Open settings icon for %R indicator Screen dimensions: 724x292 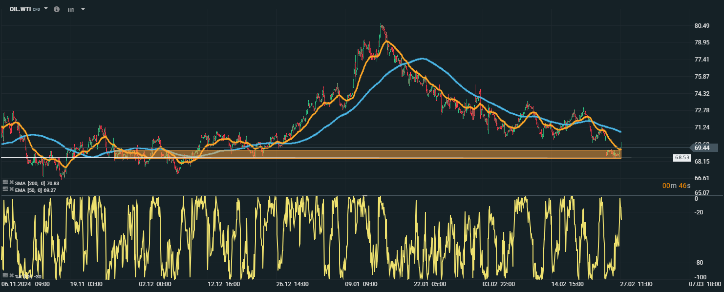click(5, 276)
